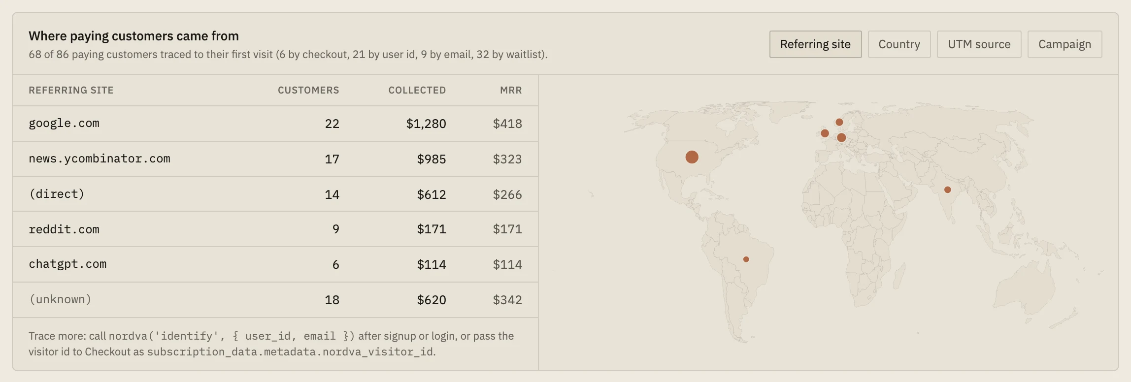
Task: Select the news.ycombinator.com site name
Action: (x=100, y=159)
